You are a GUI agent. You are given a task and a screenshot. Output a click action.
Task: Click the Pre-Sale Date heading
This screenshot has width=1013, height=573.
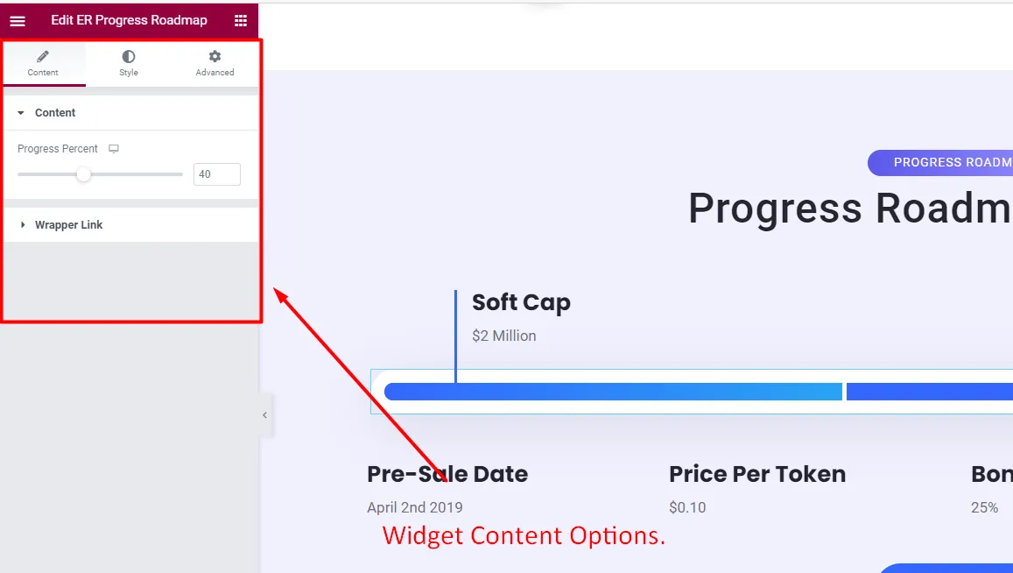[447, 473]
